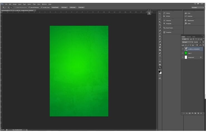Open the Image menu
The height and width of the screenshot is (137, 206).
coord(14,4)
